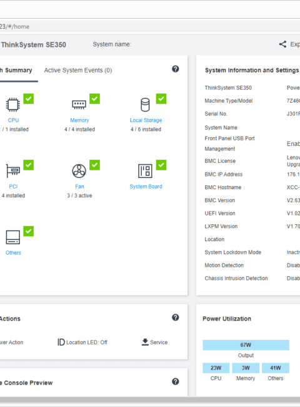Image resolution: width=300 pixels, height=407 pixels.
Task: Click the '4 / 4 installed' memory text
Action: [x=79, y=129]
